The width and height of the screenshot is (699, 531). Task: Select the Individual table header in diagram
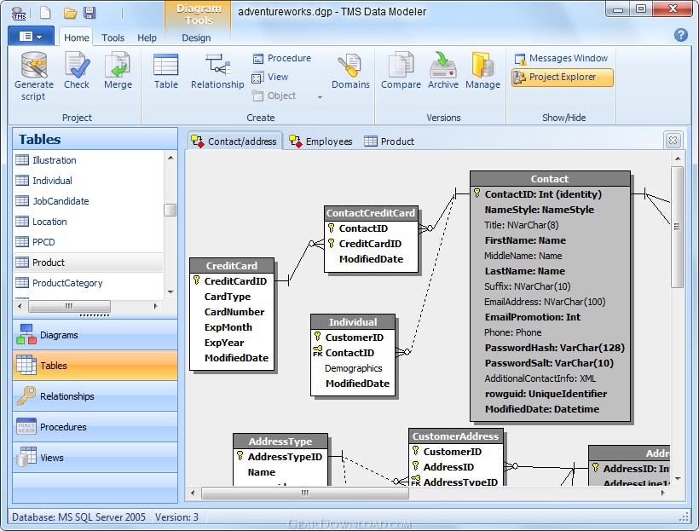coord(353,322)
